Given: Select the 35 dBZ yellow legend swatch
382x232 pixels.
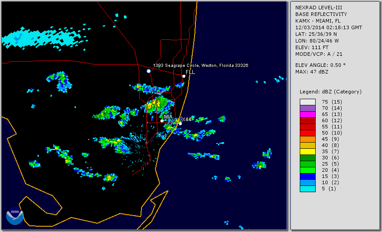Looking at the screenshot, I should pyautogui.click(x=307, y=151).
